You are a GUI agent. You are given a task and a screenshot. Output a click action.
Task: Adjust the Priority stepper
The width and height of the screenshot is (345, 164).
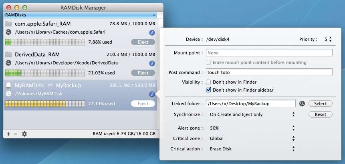point(330,40)
